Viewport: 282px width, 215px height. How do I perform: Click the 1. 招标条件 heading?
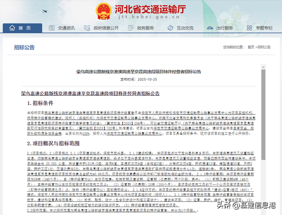click(x=40, y=103)
